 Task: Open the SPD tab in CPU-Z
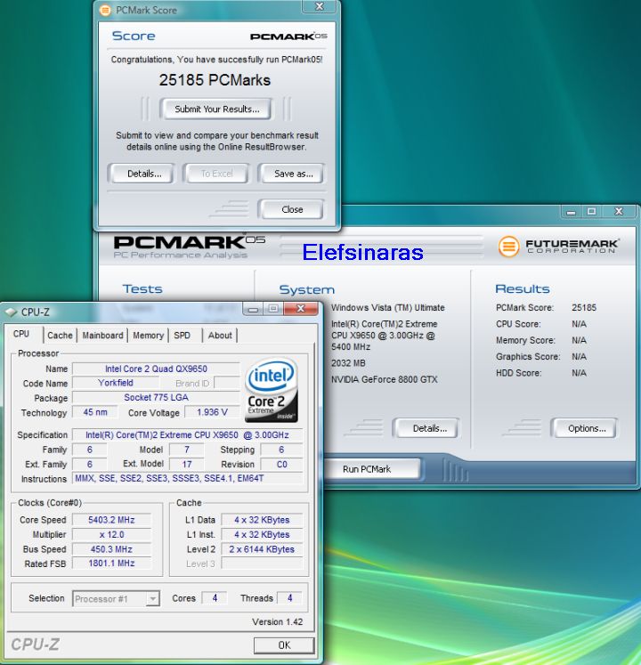click(x=182, y=335)
